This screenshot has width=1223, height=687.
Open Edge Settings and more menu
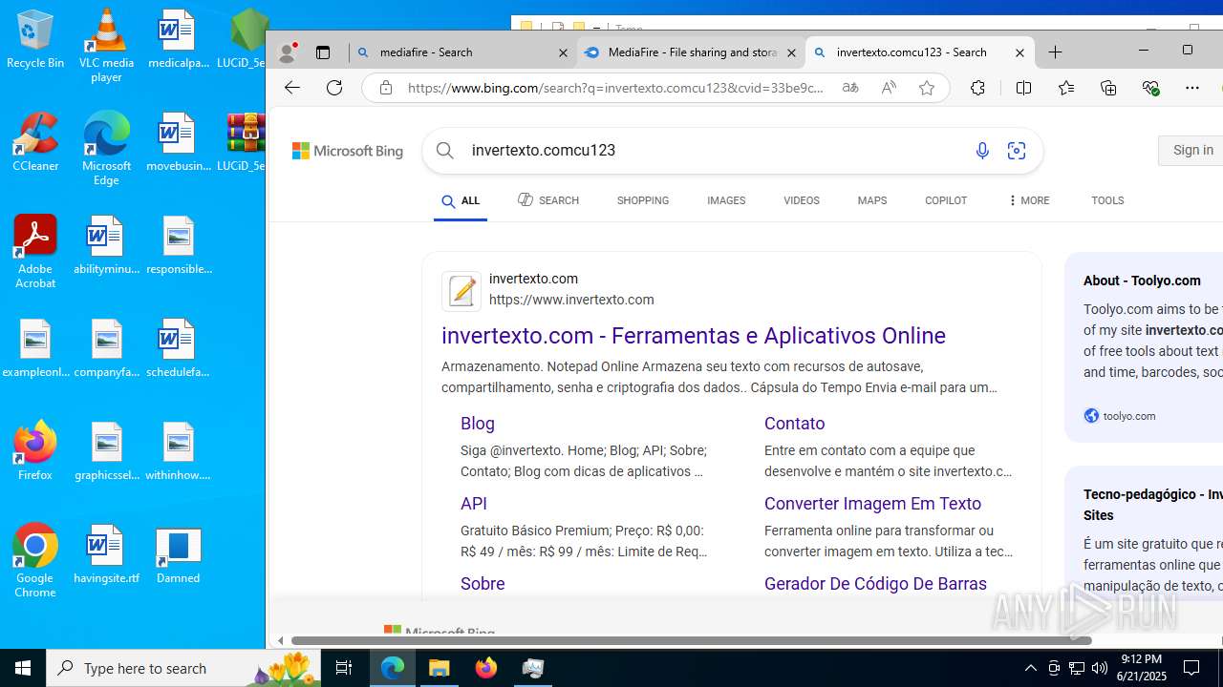(1192, 88)
